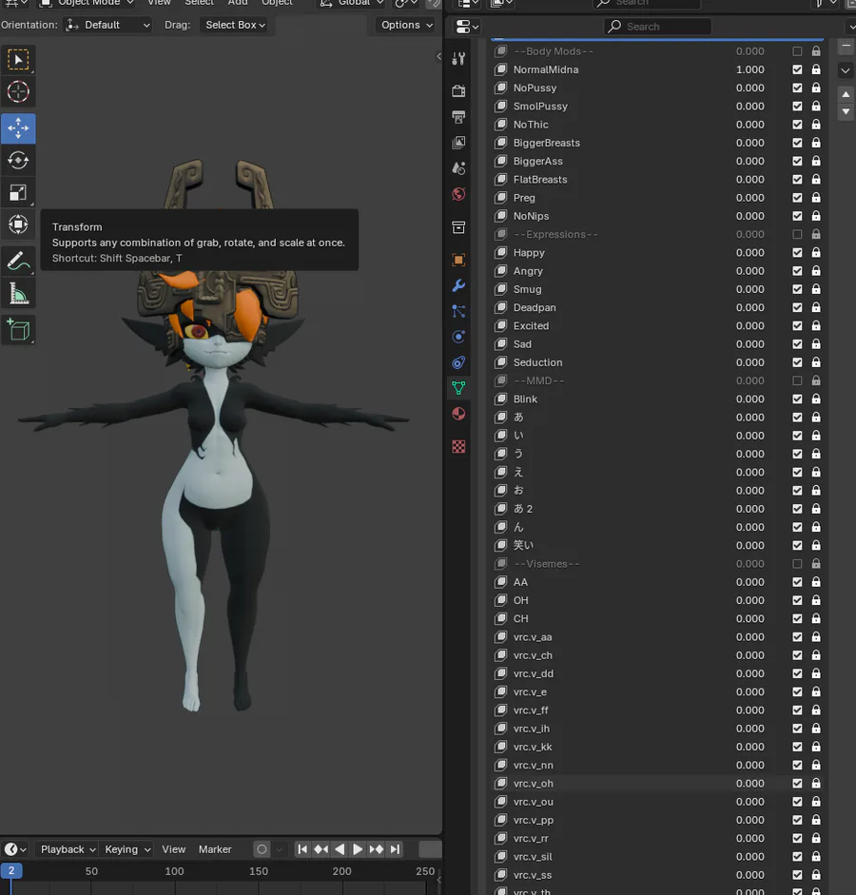Activate the Measure tool
Viewport: 856px width, 895px height.
click(18, 294)
